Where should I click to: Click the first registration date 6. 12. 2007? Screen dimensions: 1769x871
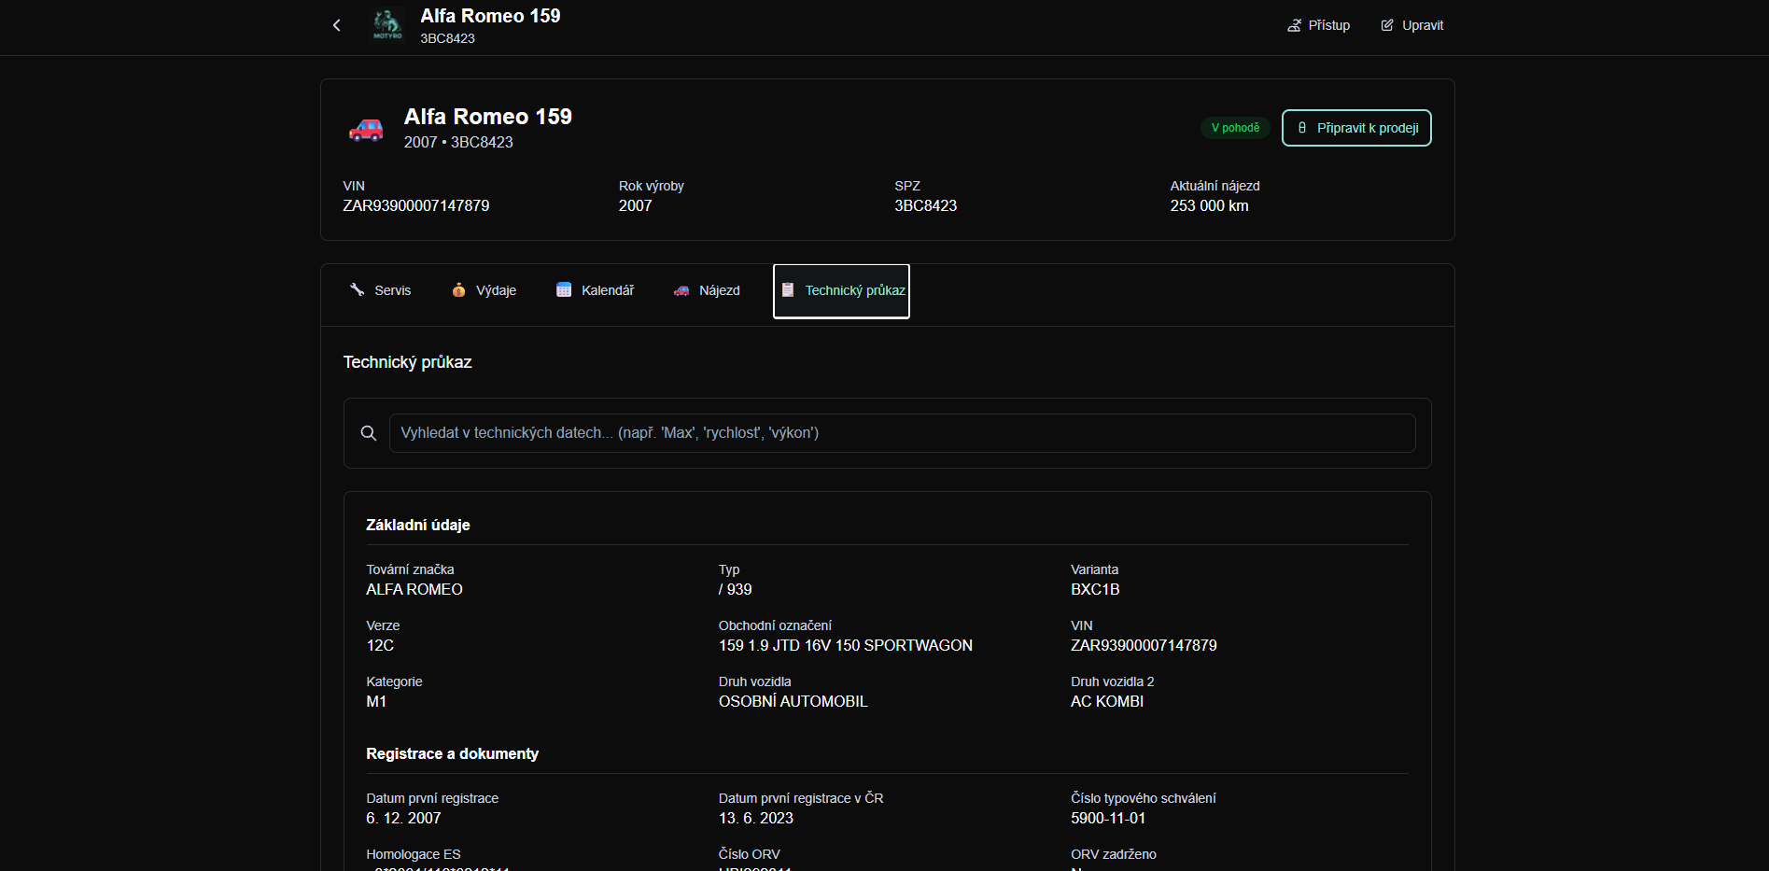tap(403, 818)
